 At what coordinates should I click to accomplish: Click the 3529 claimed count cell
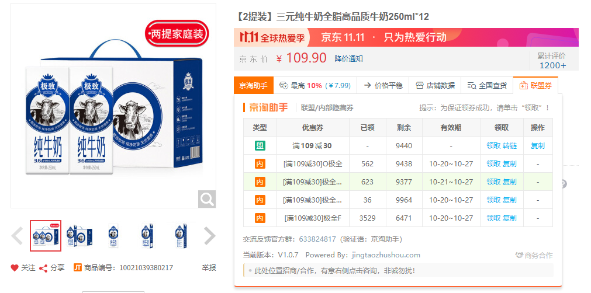click(x=368, y=218)
